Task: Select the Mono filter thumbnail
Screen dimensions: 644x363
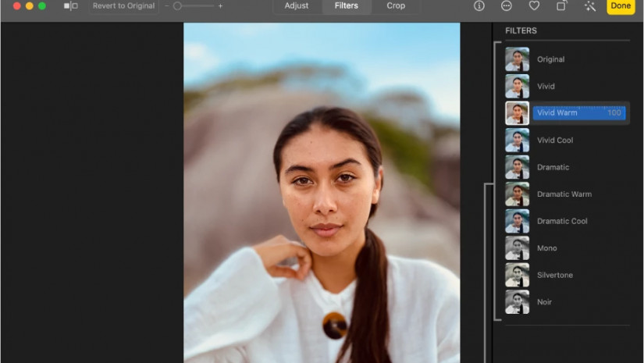Action: [x=517, y=248]
